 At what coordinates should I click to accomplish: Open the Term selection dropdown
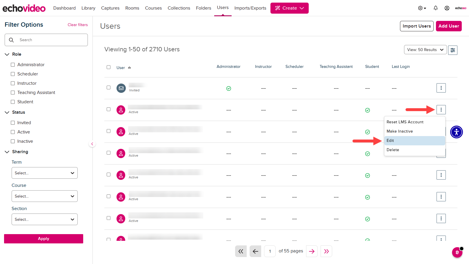click(44, 173)
